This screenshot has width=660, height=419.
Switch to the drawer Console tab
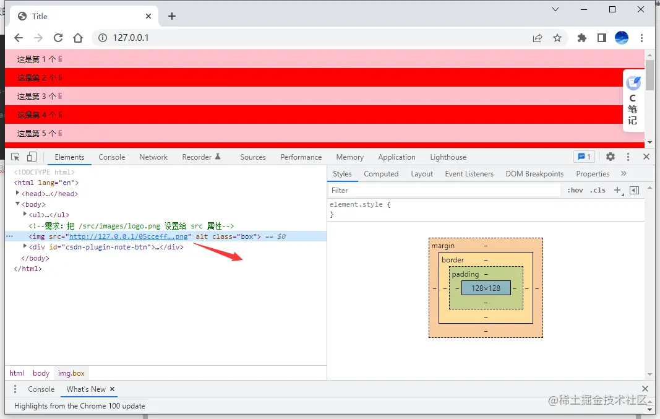tap(41, 389)
